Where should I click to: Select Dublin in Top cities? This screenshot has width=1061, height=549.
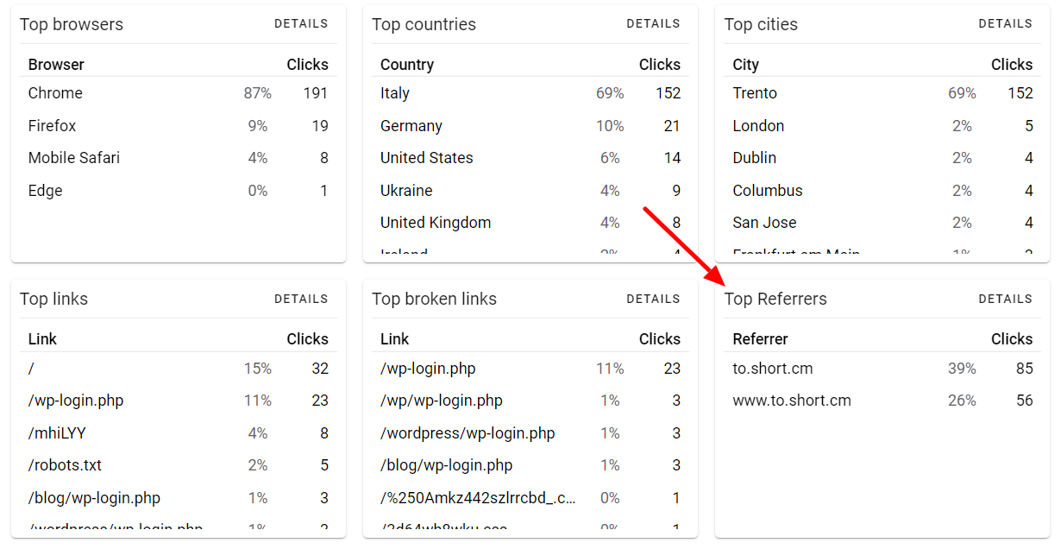754,157
